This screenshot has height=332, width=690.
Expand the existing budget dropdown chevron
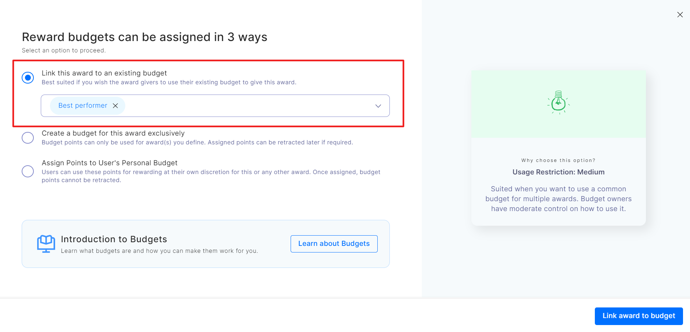click(x=378, y=106)
